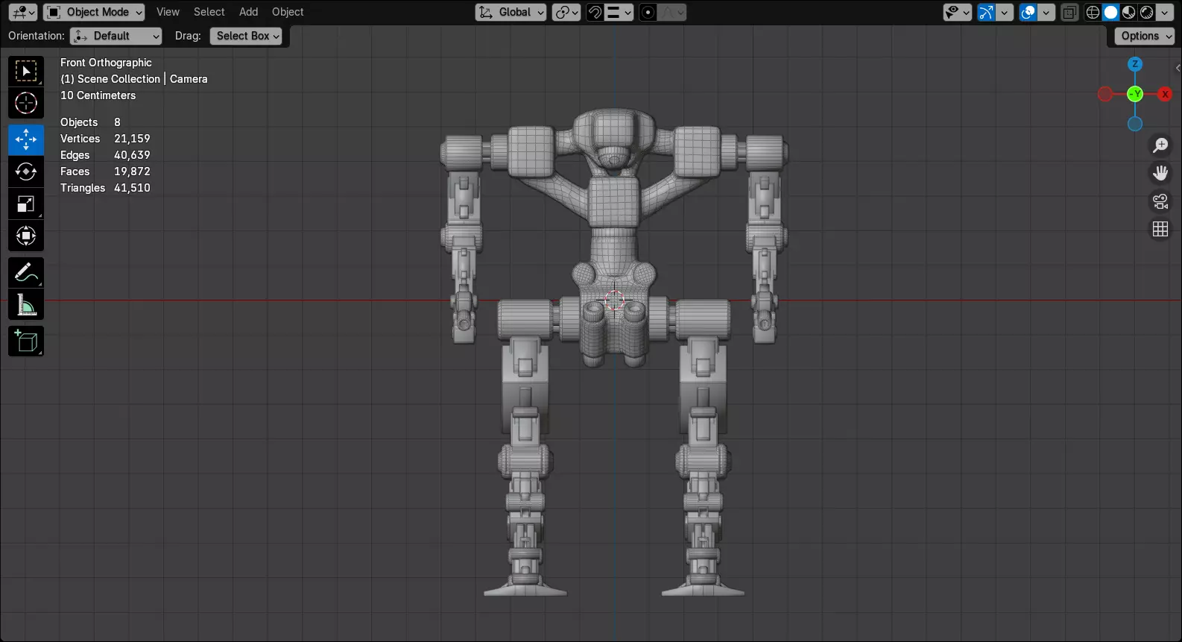Expand the sidebar with the small arrow
Viewport: 1182px width, 642px height.
pos(1178,68)
